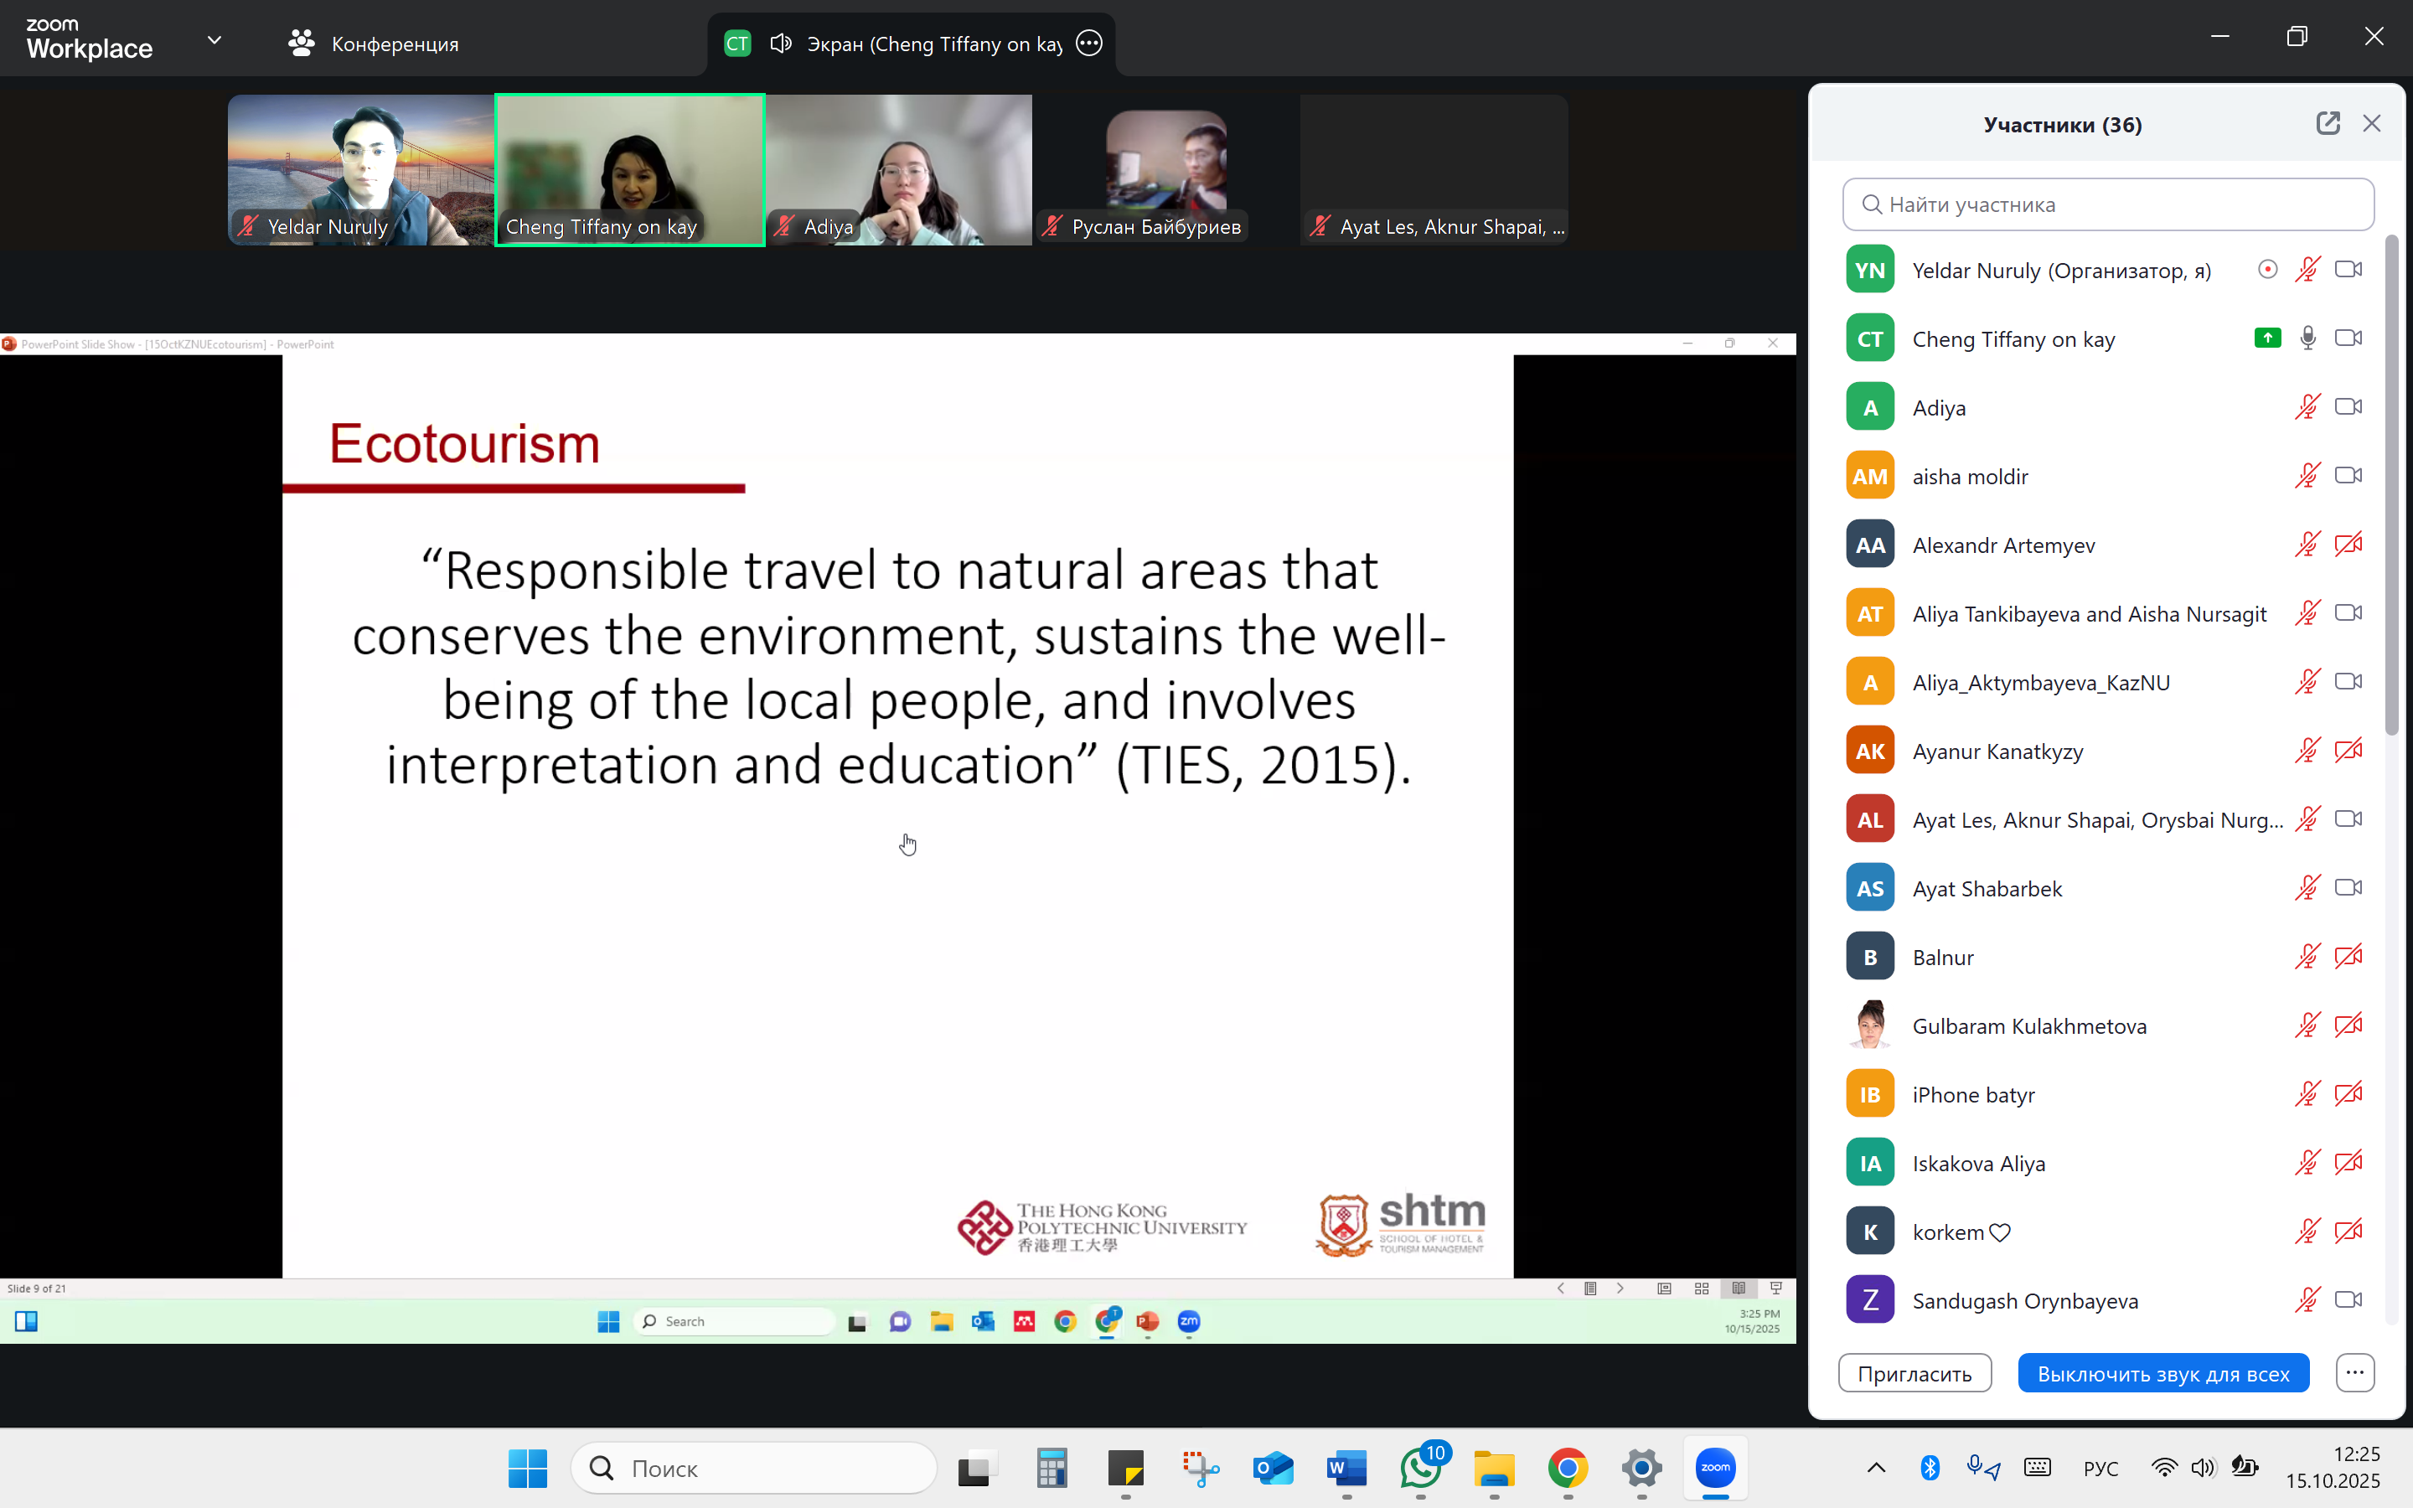Toggle Alexandr Artemyev's disabled camera icon
This screenshot has width=2413, height=1508.
coord(2348,545)
